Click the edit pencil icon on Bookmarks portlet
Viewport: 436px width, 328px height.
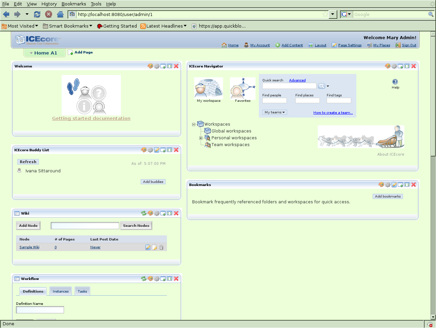click(394, 185)
